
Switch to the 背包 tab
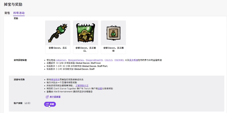7,13
